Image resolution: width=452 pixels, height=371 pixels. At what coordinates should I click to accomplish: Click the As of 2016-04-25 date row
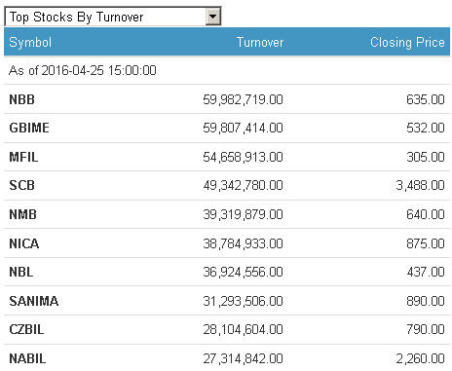227,70
